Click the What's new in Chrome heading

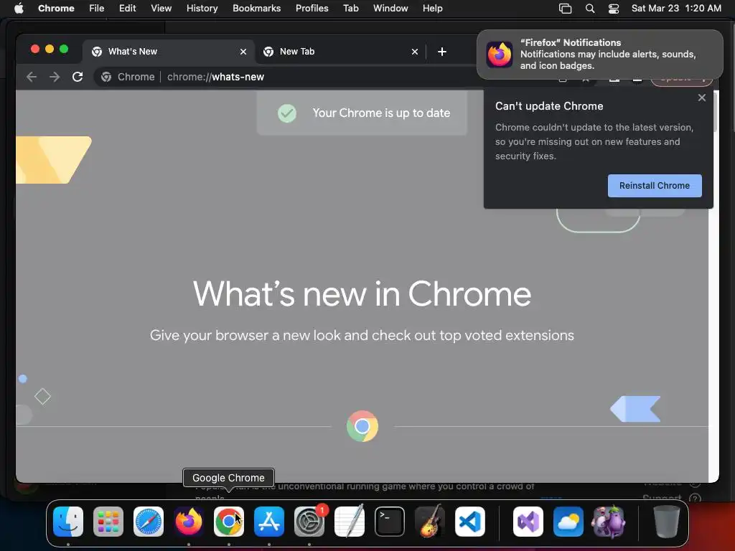pyautogui.click(x=362, y=293)
